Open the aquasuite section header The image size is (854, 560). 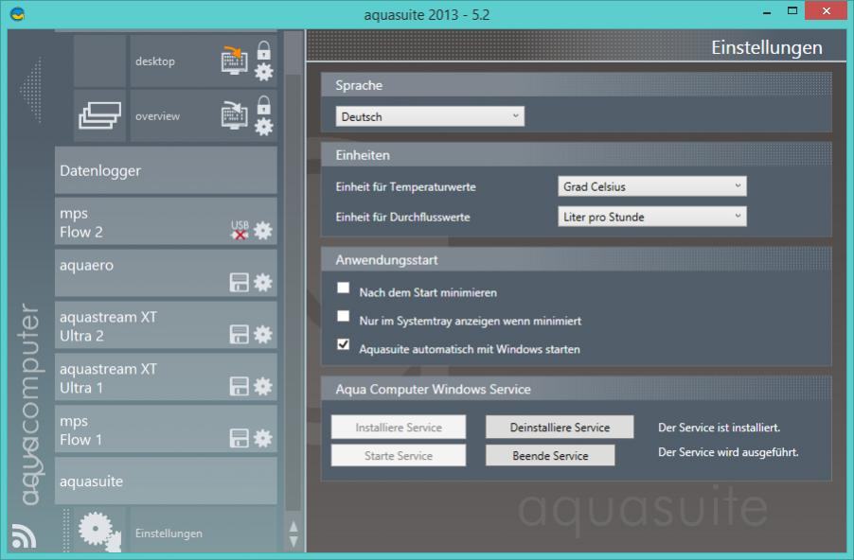(x=166, y=481)
